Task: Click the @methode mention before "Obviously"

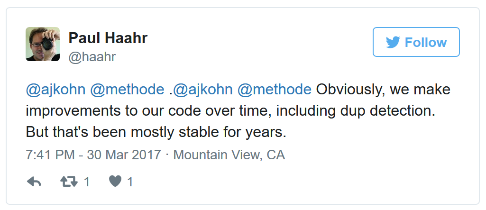Action: pyautogui.click(x=274, y=90)
